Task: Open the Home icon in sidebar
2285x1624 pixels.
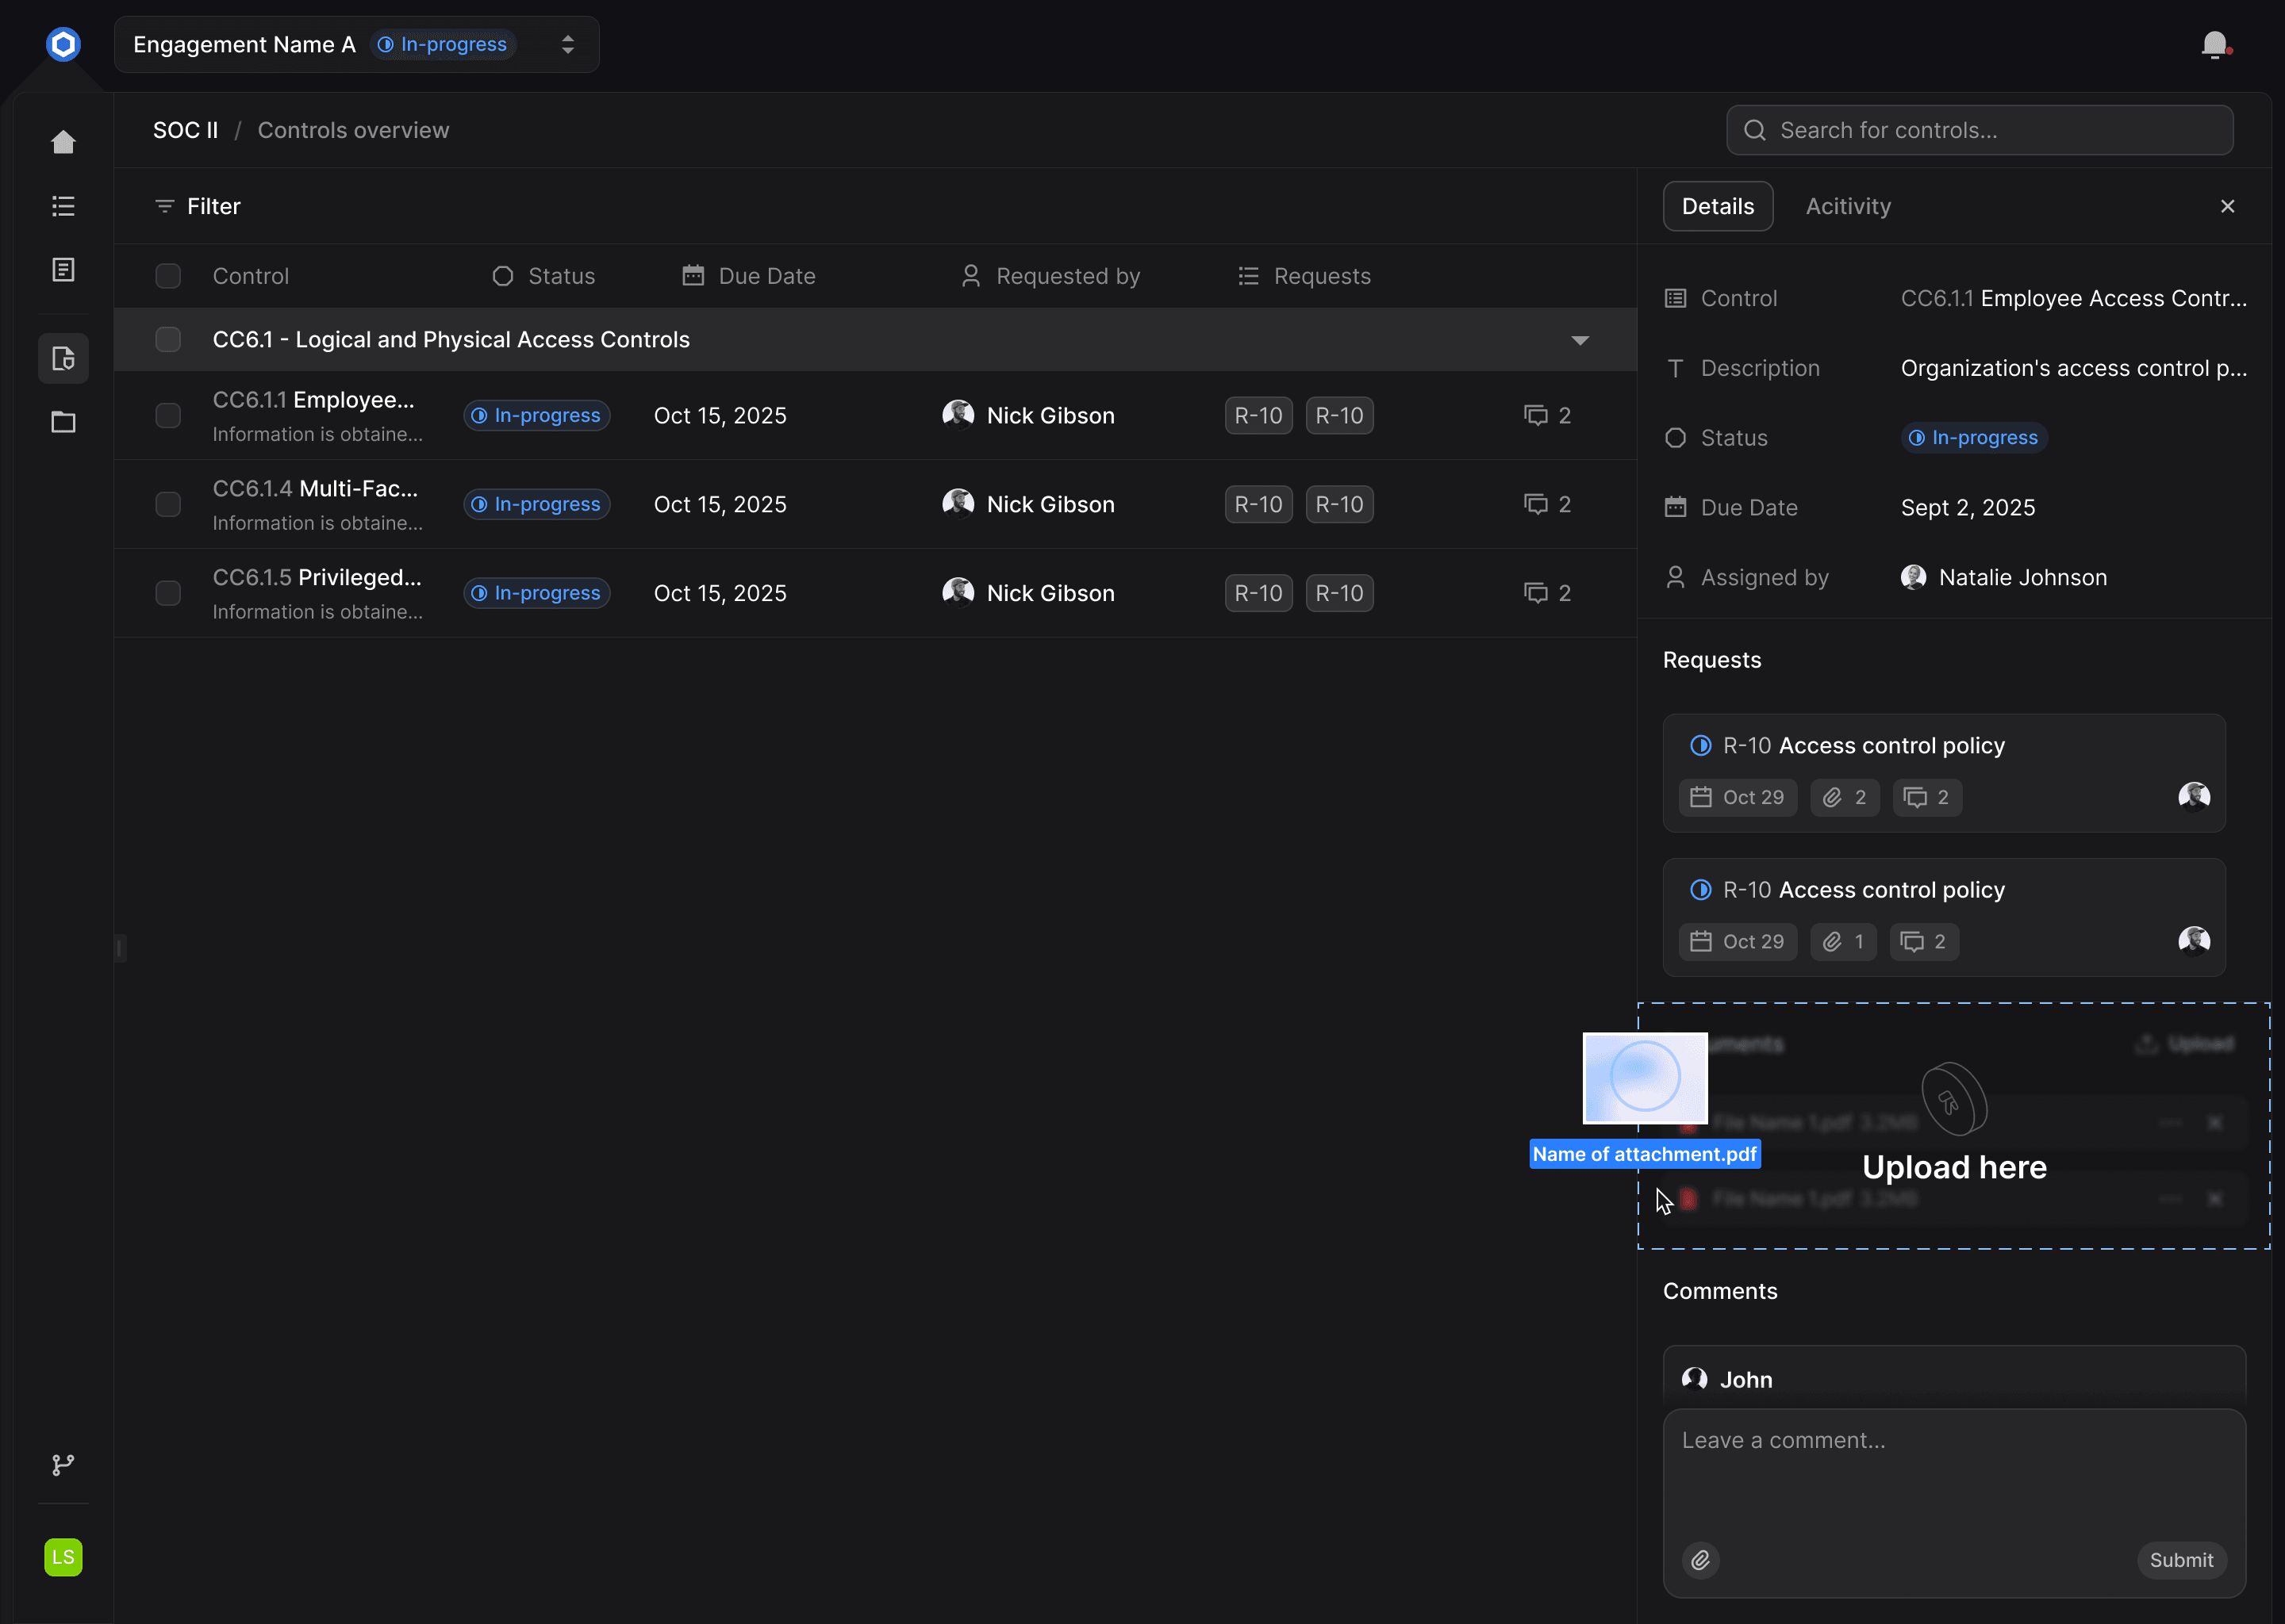Action: pyautogui.click(x=63, y=142)
